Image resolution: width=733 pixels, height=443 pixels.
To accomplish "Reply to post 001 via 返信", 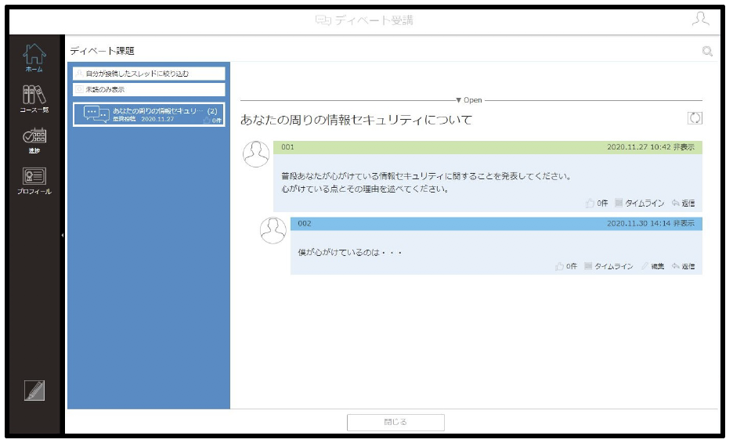I will click(683, 203).
